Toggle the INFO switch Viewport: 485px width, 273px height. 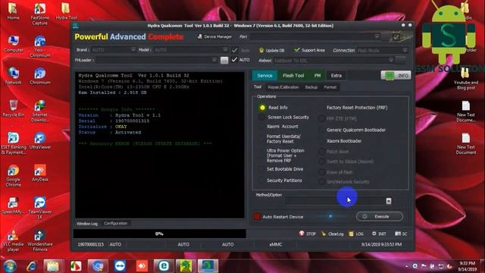click(x=396, y=75)
